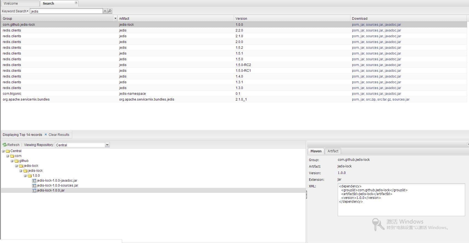Screen dimensions: 469x243
Task: Close the Search tab
Action: click(x=76, y=3)
